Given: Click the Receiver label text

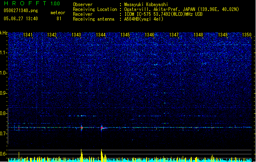Looking at the screenshot, I should 83,14.
